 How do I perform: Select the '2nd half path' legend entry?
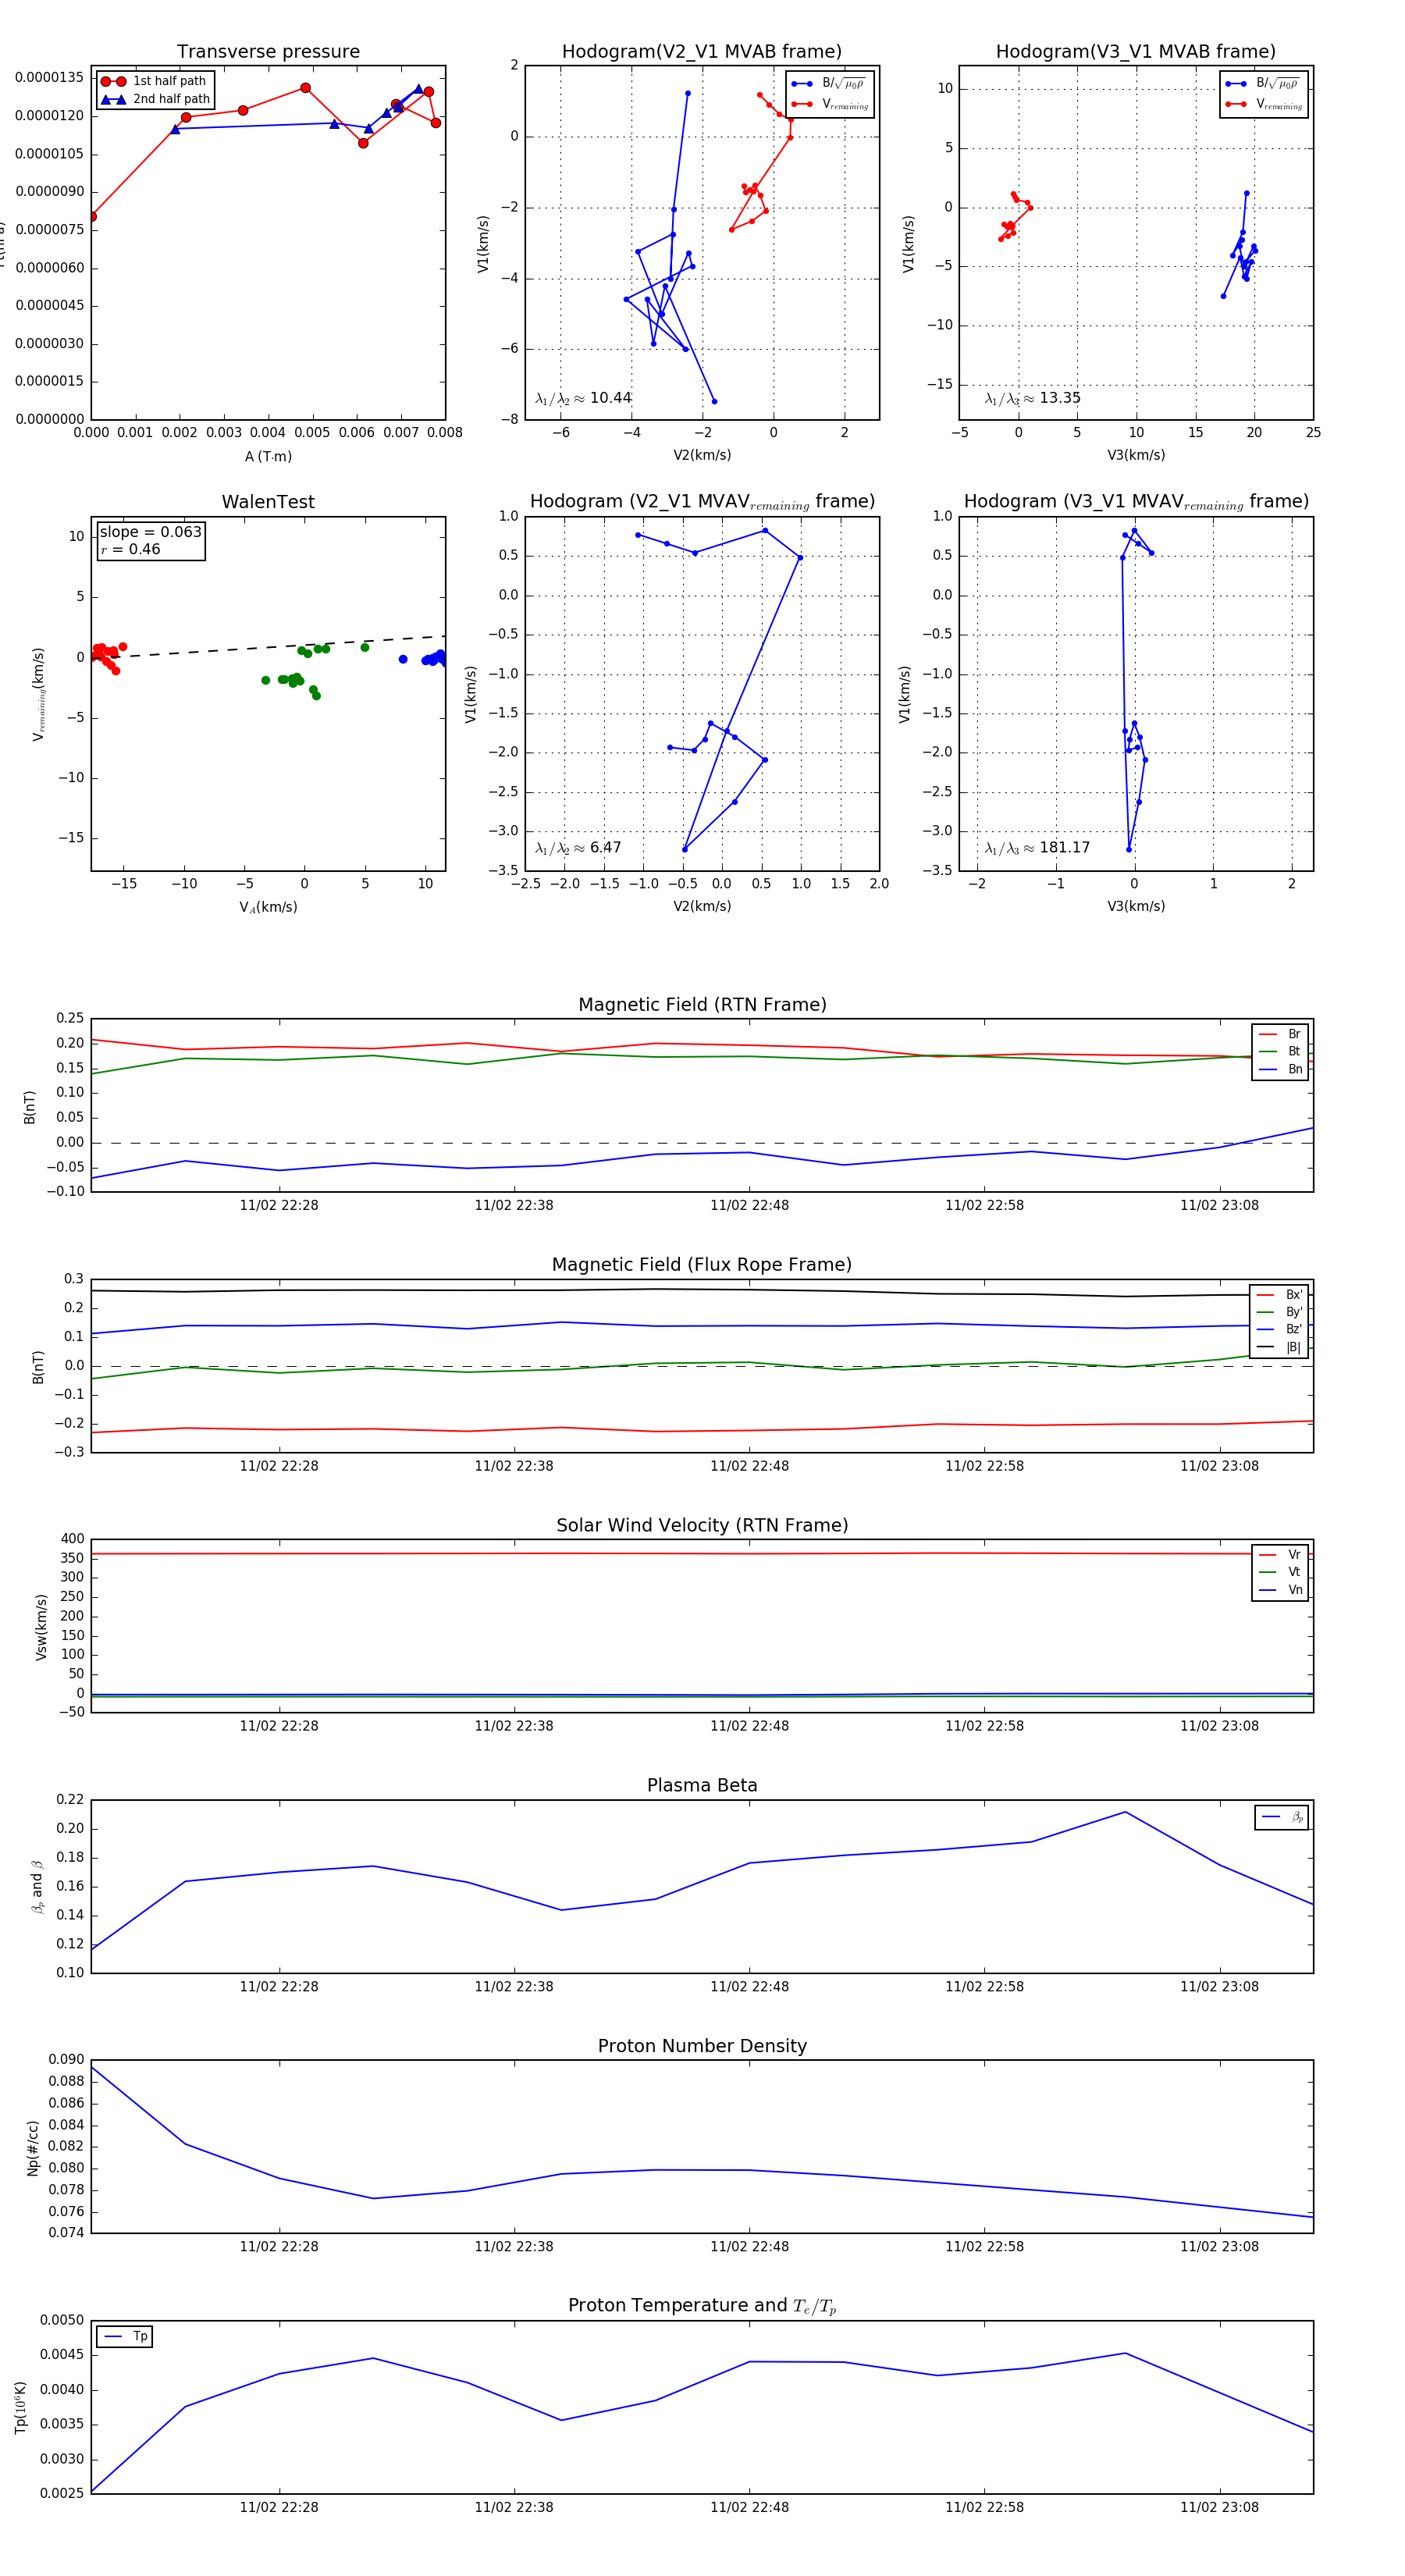[x=155, y=99]
